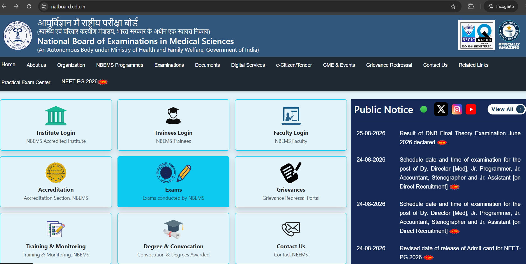
Task: Click the BSCIC ISO 9001 certification badge
Action: pyautogui.click(x=477, y=35)
